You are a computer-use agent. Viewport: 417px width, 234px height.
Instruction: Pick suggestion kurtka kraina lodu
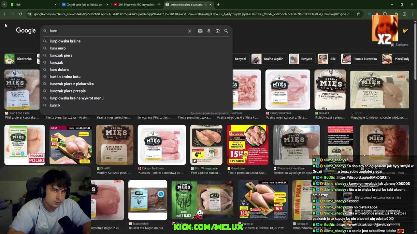click(x=65, y=77)
